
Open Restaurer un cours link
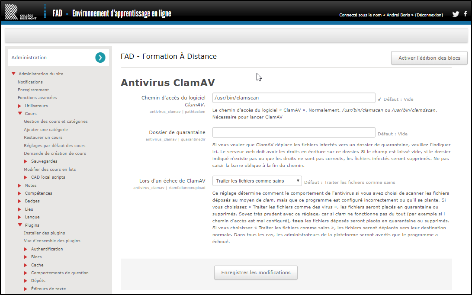[x=43, y=138]
